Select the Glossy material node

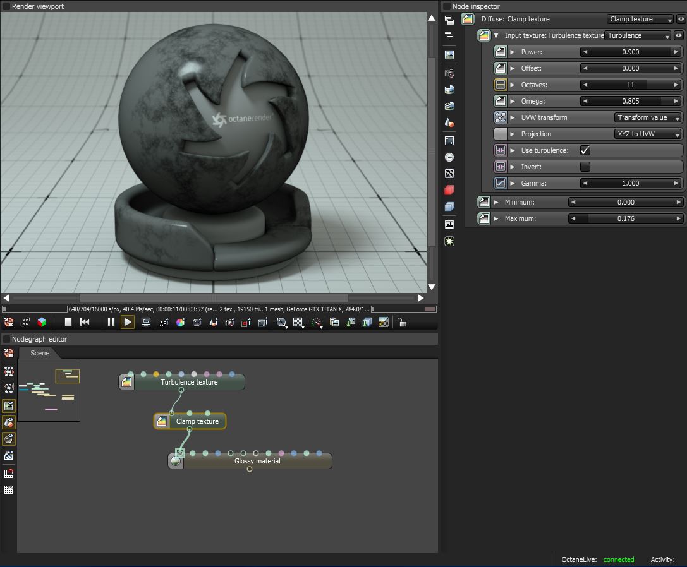(x=257, y=461)
